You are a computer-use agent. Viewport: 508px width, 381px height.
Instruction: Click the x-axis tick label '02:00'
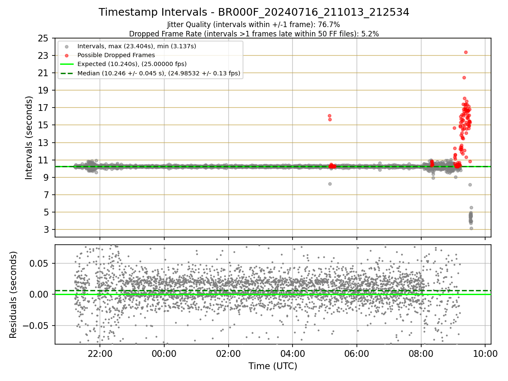[x=229, y=354]
